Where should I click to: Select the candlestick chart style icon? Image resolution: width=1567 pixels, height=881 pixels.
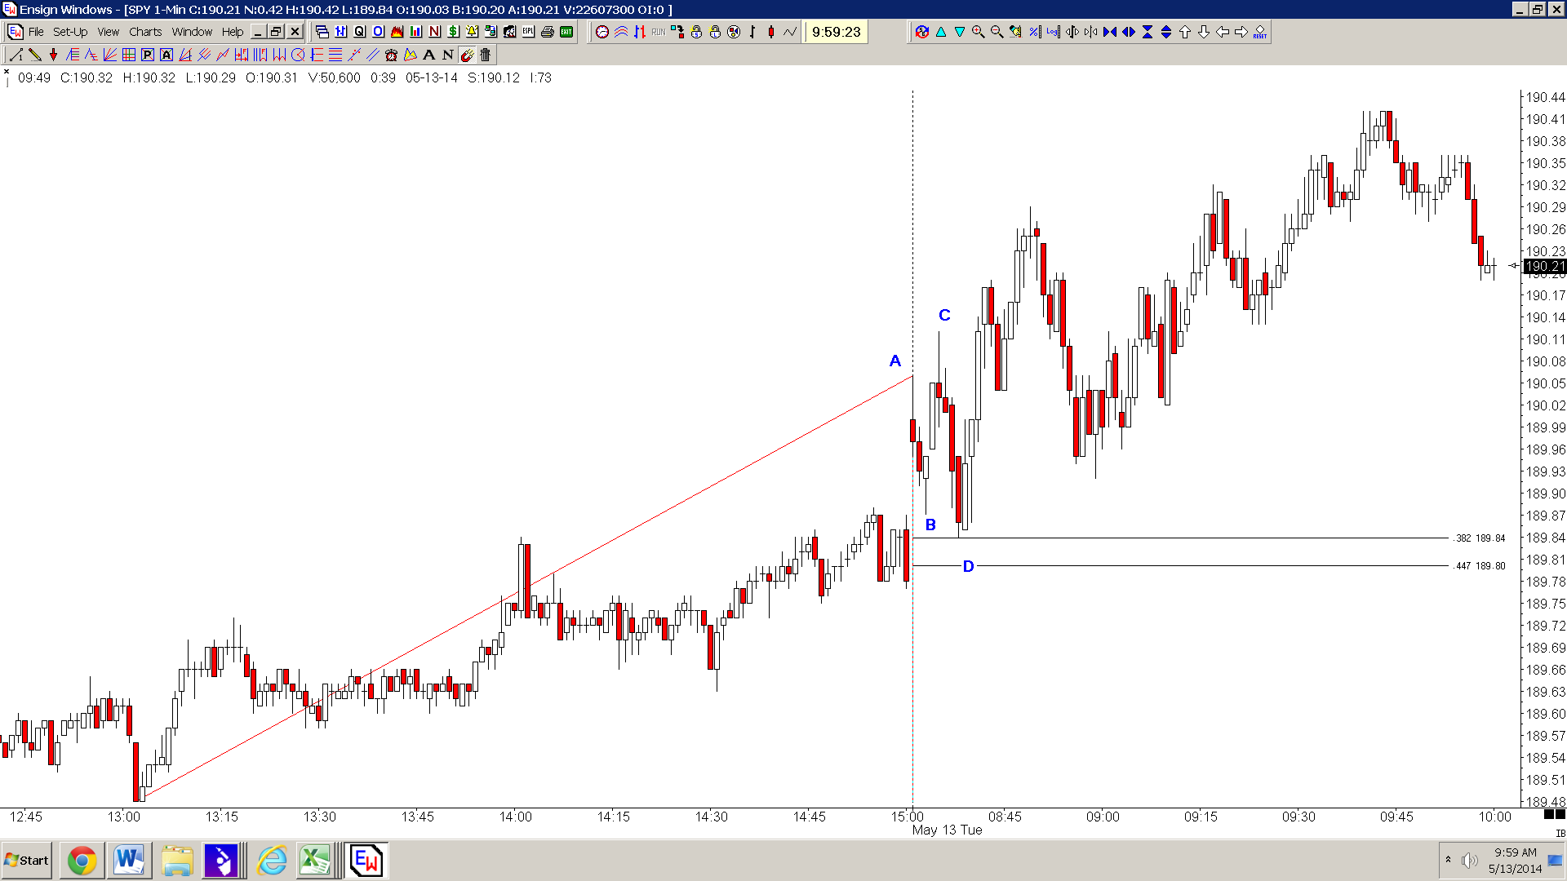(771, 32)
